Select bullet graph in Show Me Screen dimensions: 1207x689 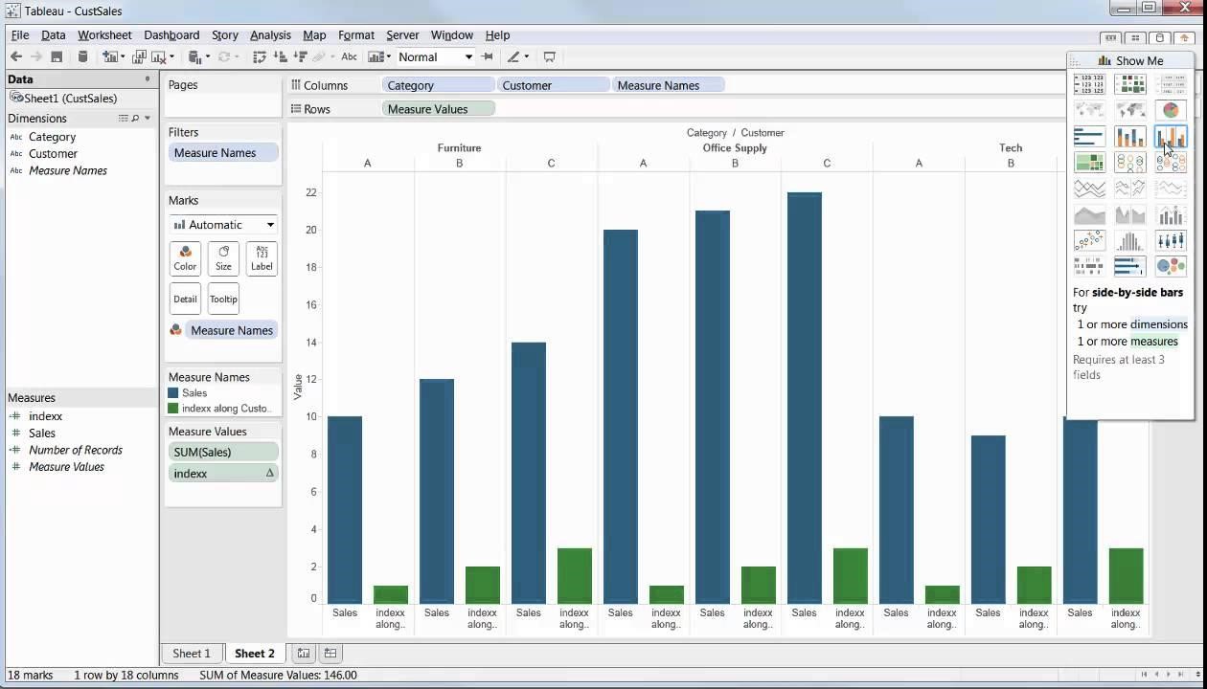[1130, 266]
